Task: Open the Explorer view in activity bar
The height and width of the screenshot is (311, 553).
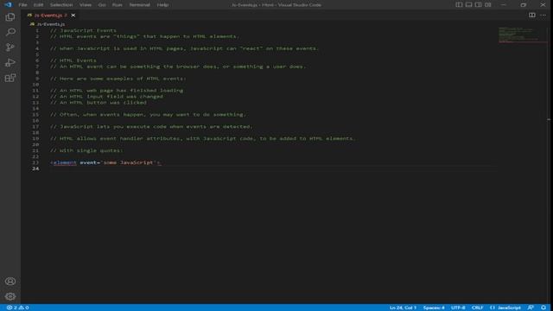Action: coord(10,17)
